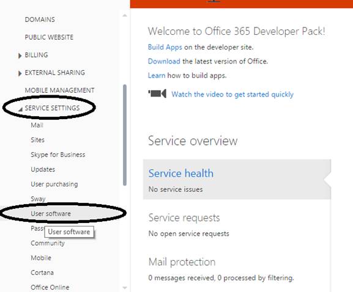Select User software in sidebar

51,214
